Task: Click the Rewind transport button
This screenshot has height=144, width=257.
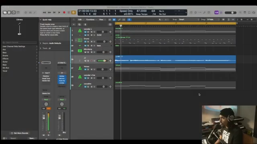Action: [x=44, y=12]
